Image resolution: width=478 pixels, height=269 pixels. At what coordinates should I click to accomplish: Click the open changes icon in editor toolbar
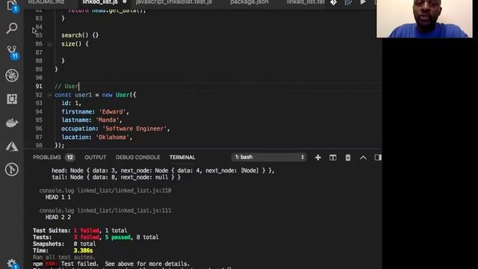point(348,2)
